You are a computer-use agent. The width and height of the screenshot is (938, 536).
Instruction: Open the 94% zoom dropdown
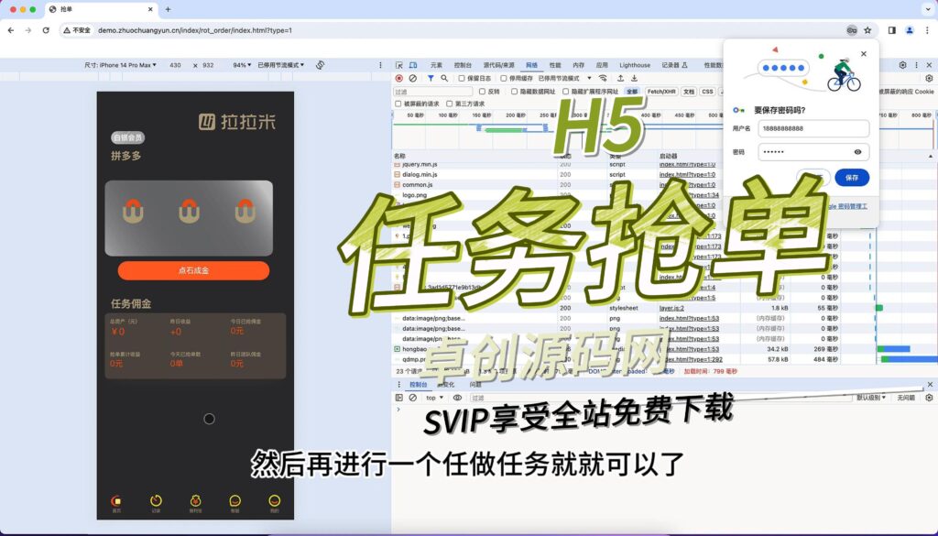click(x=242, y=65)
